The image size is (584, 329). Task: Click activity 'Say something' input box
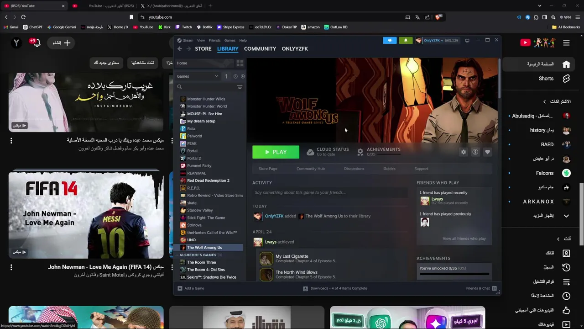coord(330,192)
